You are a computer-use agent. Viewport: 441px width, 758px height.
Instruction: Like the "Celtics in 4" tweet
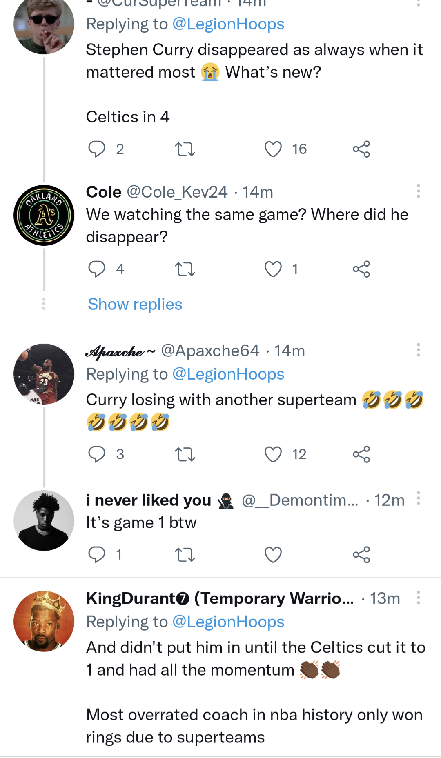point(273,149)
